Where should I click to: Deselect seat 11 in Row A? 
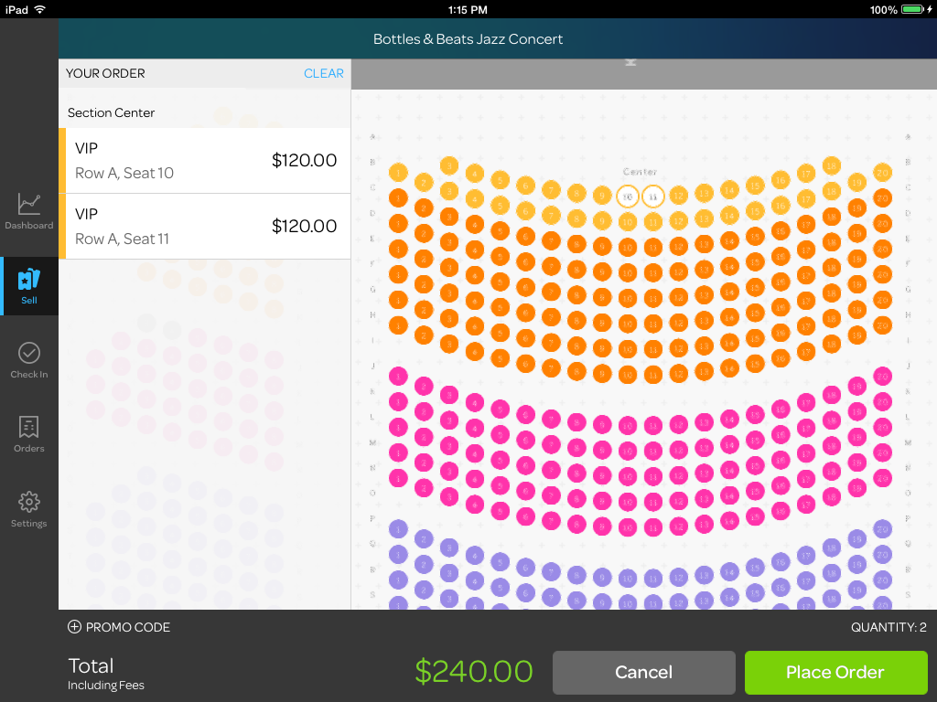(653, 197)
